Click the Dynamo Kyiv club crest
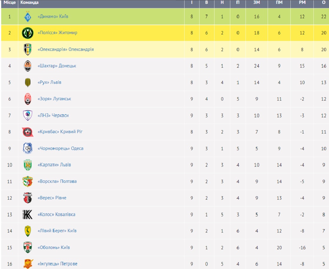Image resolution: width=329 pixels, height=269 pixels. (28, 16)
